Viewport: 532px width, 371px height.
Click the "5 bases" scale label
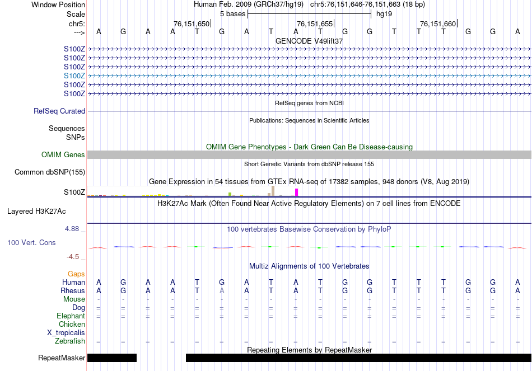pyautogui.click(x=232, y=14)
